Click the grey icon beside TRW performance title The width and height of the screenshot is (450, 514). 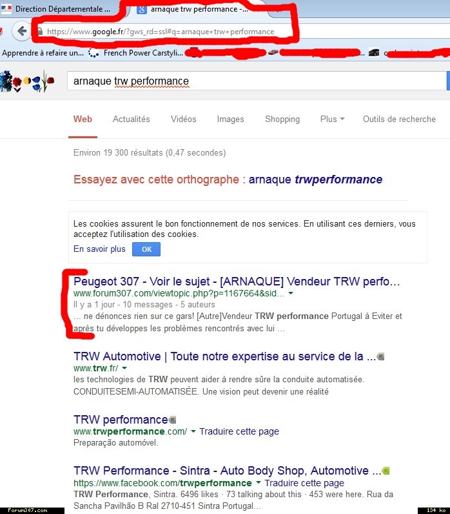pyautogui.click(x=172, y=420)
